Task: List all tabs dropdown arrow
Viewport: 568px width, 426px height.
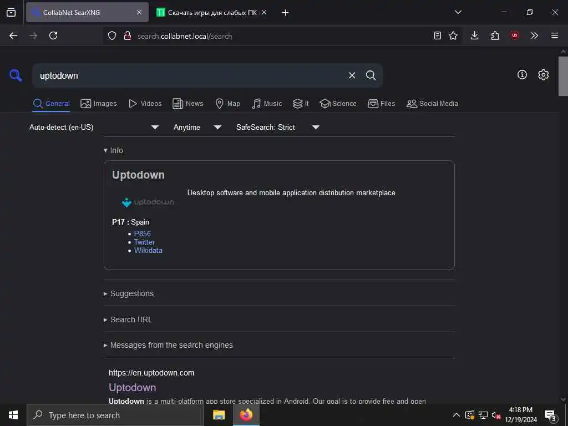Action: (458, 12)
